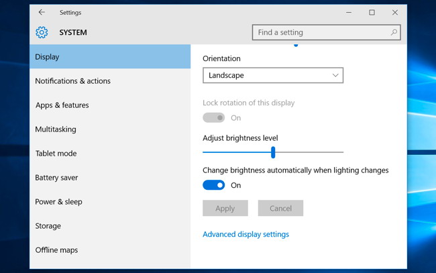Open the Orientation dropdown

(x=272, y=75)
